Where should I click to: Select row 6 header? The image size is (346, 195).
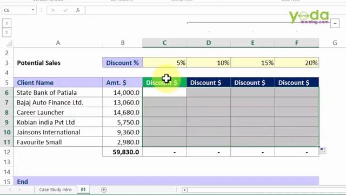click(6, 93)
